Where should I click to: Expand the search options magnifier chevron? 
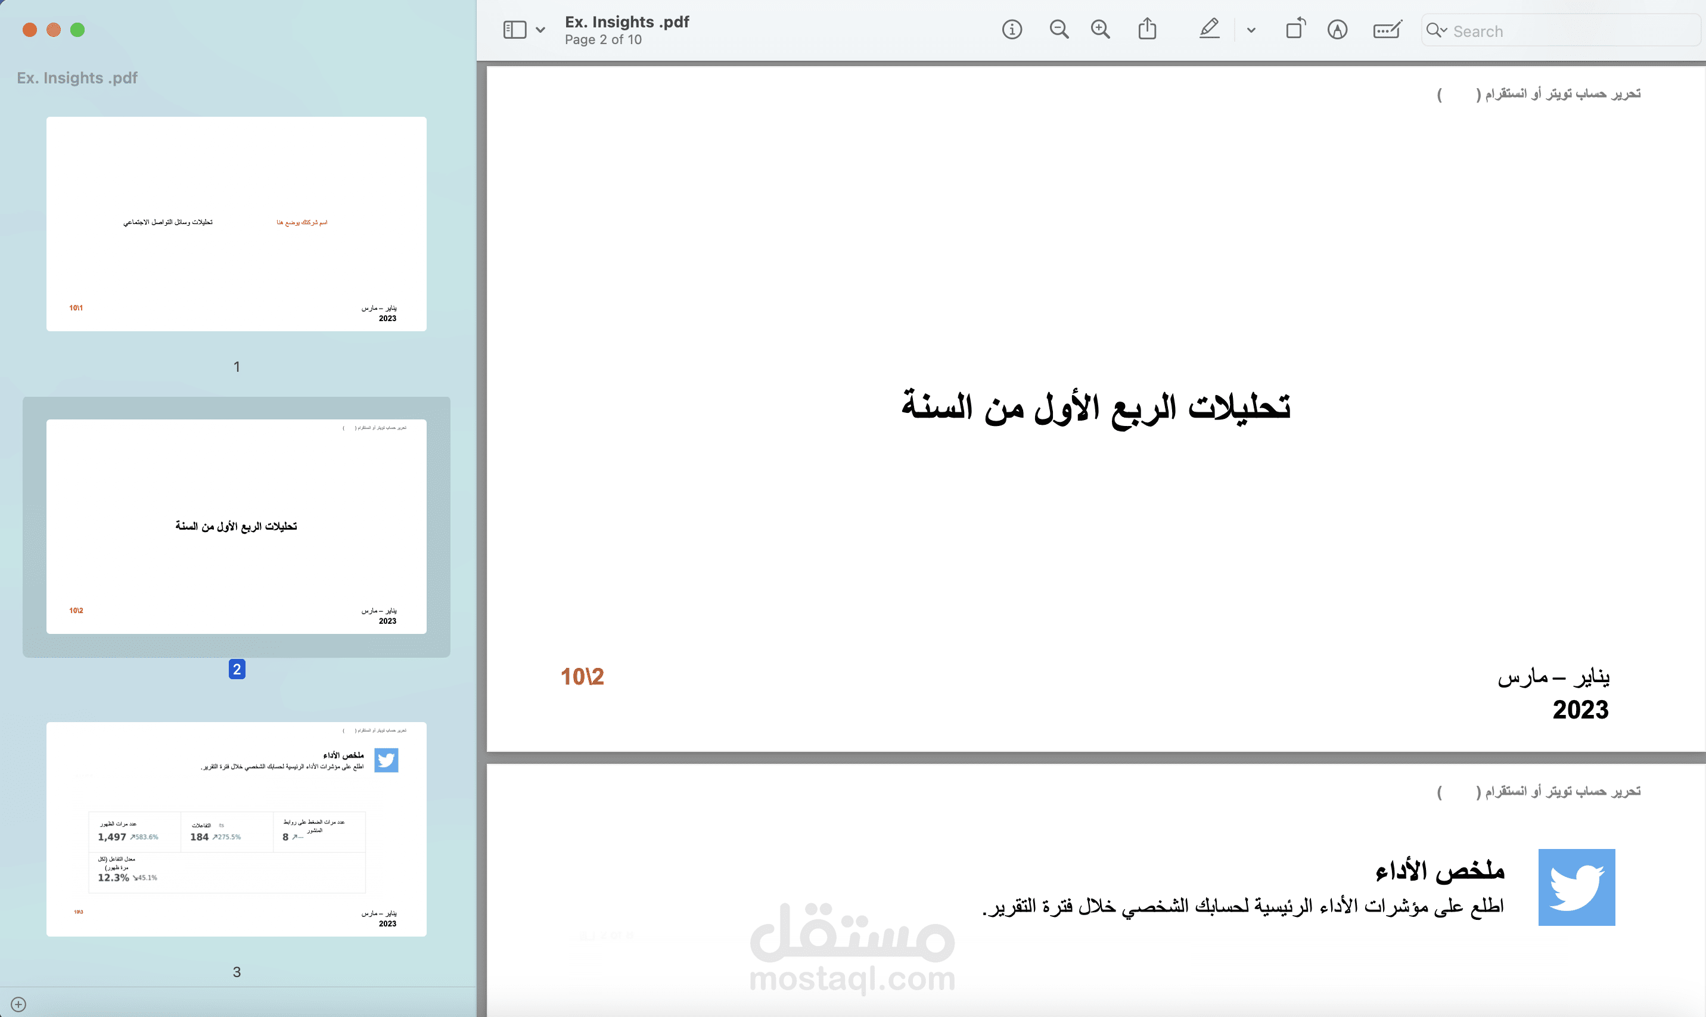coord(1437,30)
